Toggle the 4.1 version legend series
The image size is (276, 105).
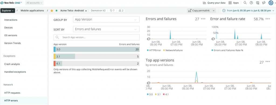pyautogui.click(x=166, y=94)
